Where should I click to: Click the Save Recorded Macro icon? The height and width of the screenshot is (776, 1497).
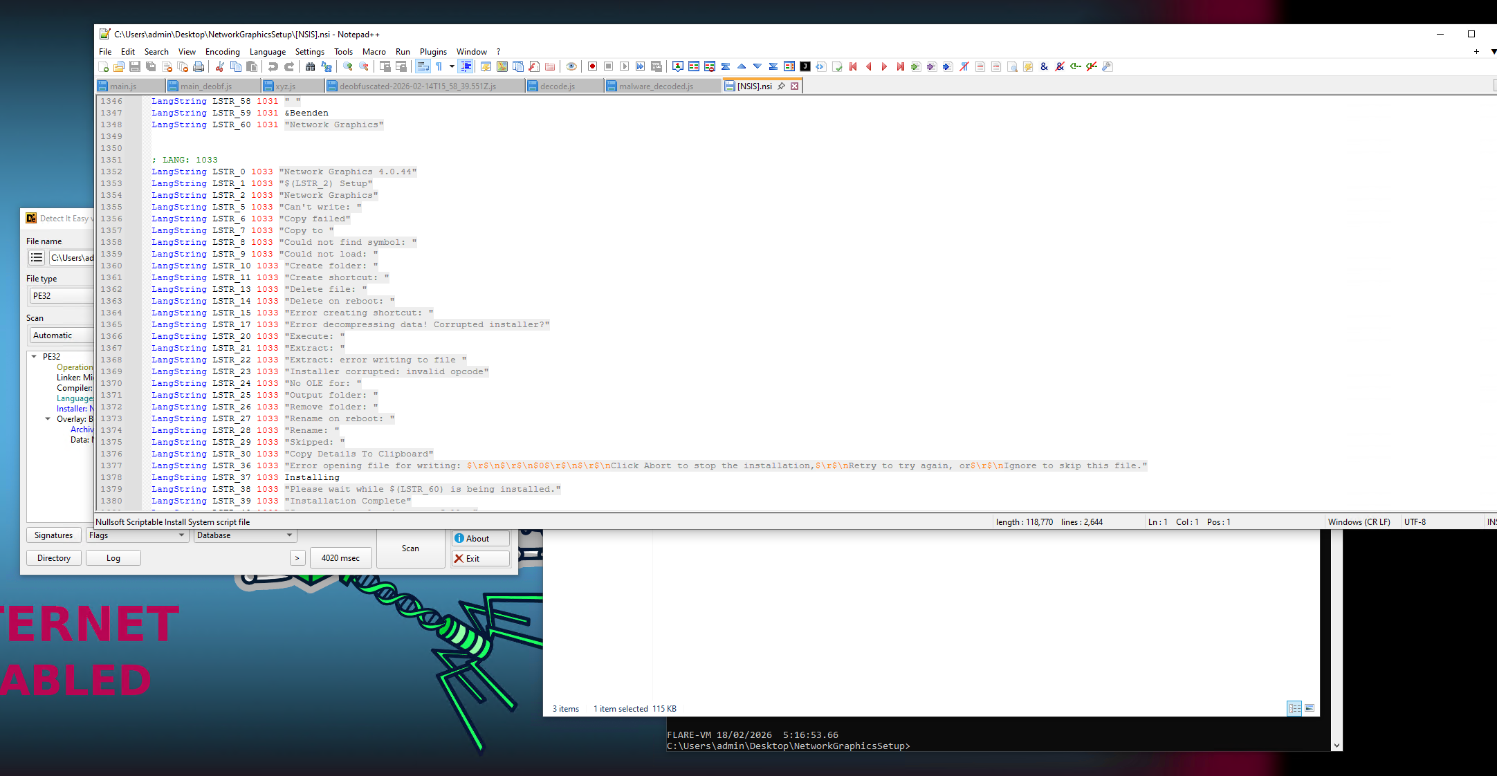pos(656,66)
